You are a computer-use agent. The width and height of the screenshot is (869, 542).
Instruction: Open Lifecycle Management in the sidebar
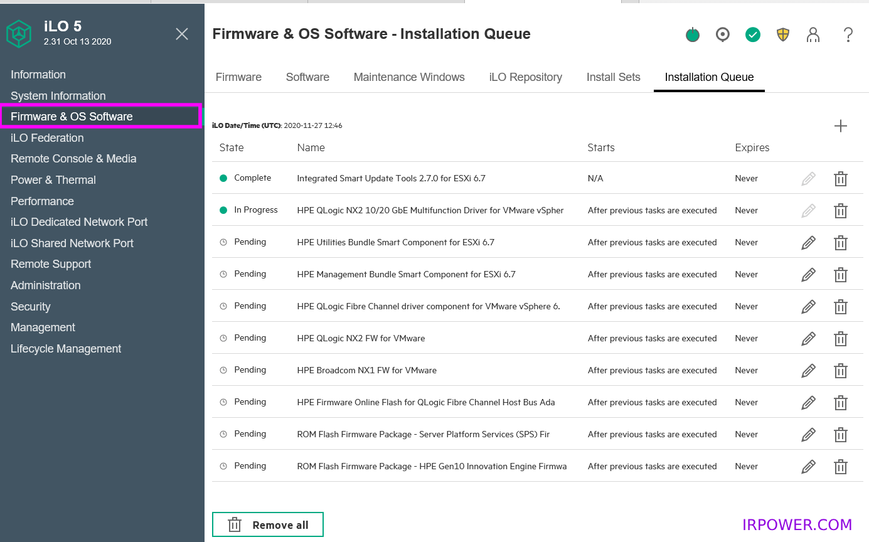point(66,349)
